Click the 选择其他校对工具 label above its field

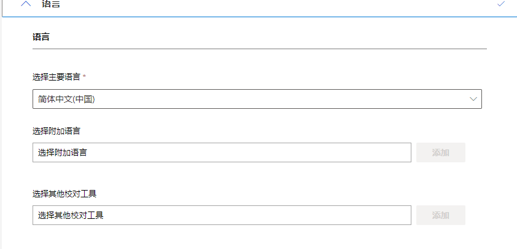[64, 194]
